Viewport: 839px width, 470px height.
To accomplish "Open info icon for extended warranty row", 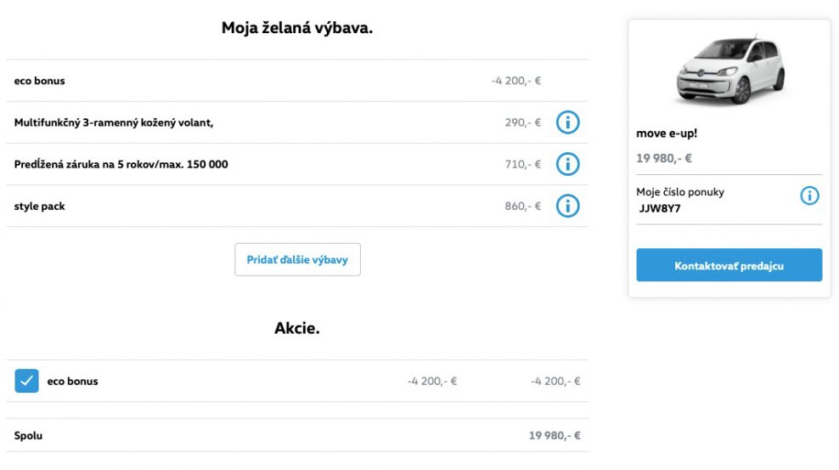I will pyautogui.click(x=568, y=164).
